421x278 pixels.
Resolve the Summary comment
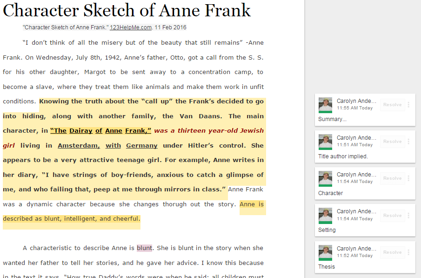tap(392, 105)
